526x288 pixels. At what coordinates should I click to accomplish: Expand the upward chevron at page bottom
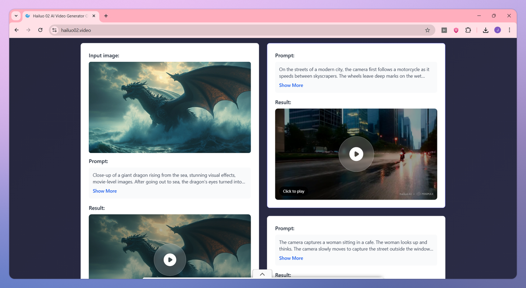point(262,274)
